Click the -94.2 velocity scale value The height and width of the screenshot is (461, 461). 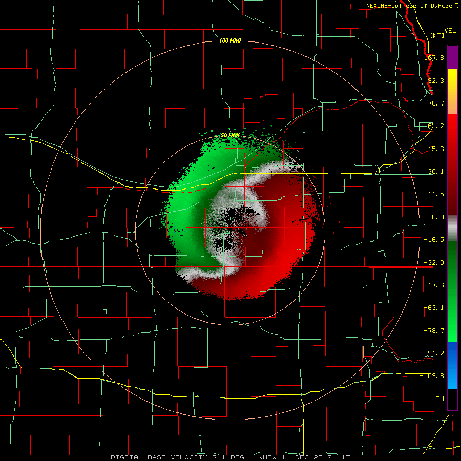(x=434, y=353)
